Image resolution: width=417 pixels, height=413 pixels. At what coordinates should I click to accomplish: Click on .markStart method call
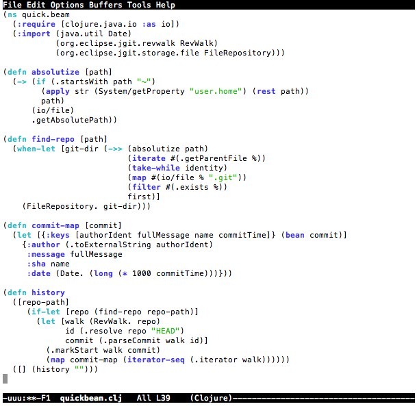[x=74, y=350]
